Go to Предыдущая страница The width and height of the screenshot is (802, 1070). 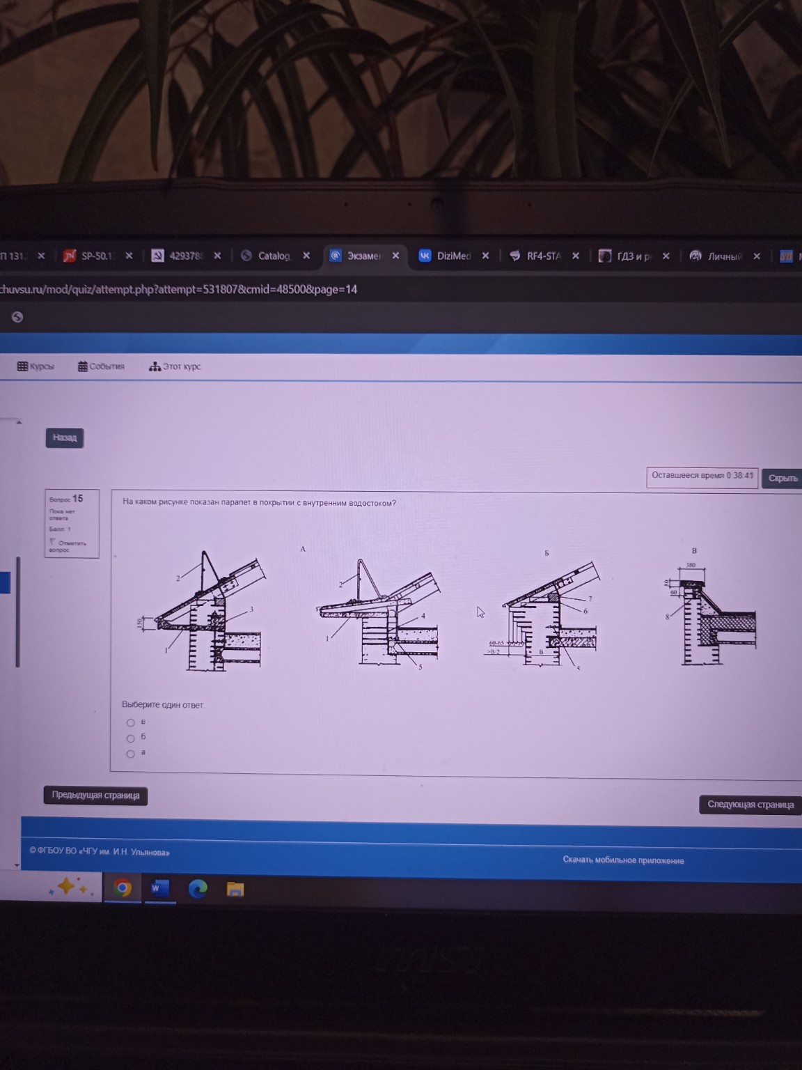95,796
